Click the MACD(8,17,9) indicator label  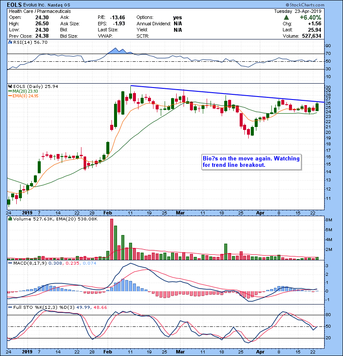click(30, 263)
